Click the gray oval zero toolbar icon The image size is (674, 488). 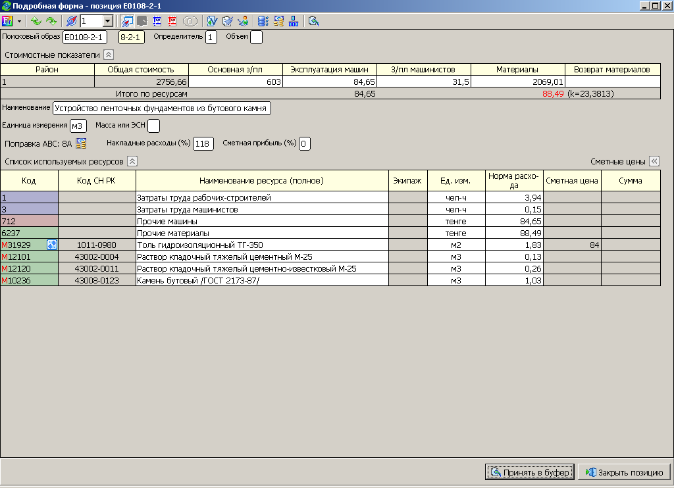pos(190,20)
